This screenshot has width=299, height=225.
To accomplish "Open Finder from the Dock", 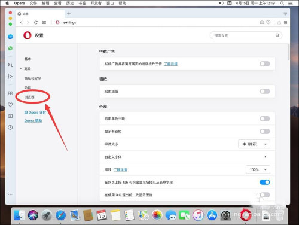I will coord(19,215).
